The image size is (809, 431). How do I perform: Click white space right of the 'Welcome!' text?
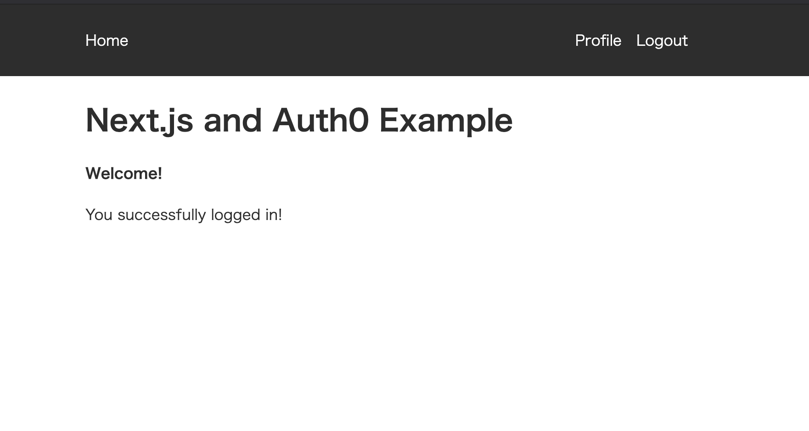367,173
